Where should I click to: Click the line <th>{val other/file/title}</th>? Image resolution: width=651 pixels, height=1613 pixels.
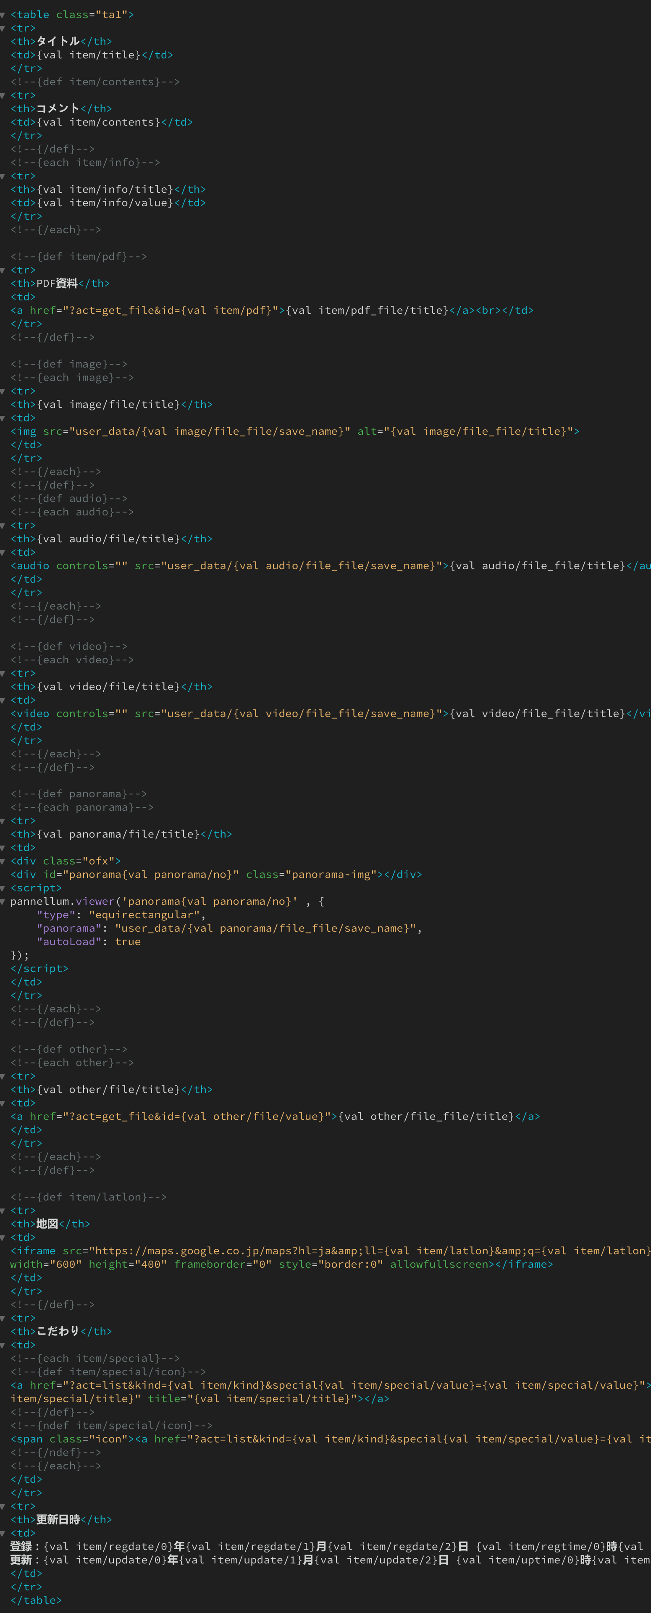(x=111, y=1090)
